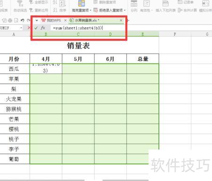
Task: Click the AutoFilter funnel icon
Action: click(x=20, y=3)
